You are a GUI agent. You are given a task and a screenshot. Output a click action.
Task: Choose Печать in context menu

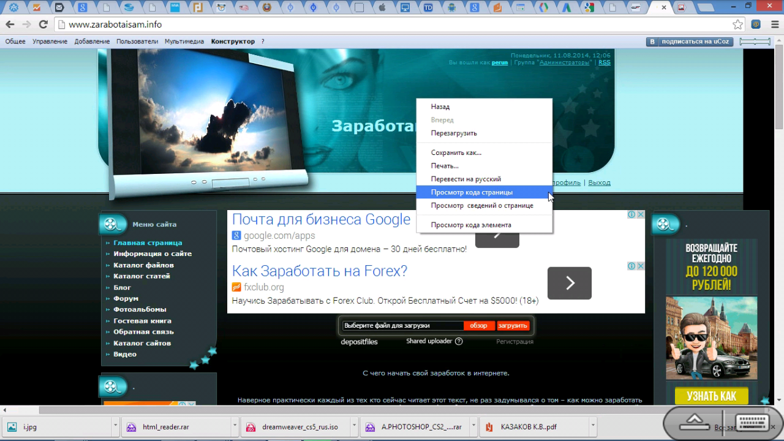click(484, 166)
